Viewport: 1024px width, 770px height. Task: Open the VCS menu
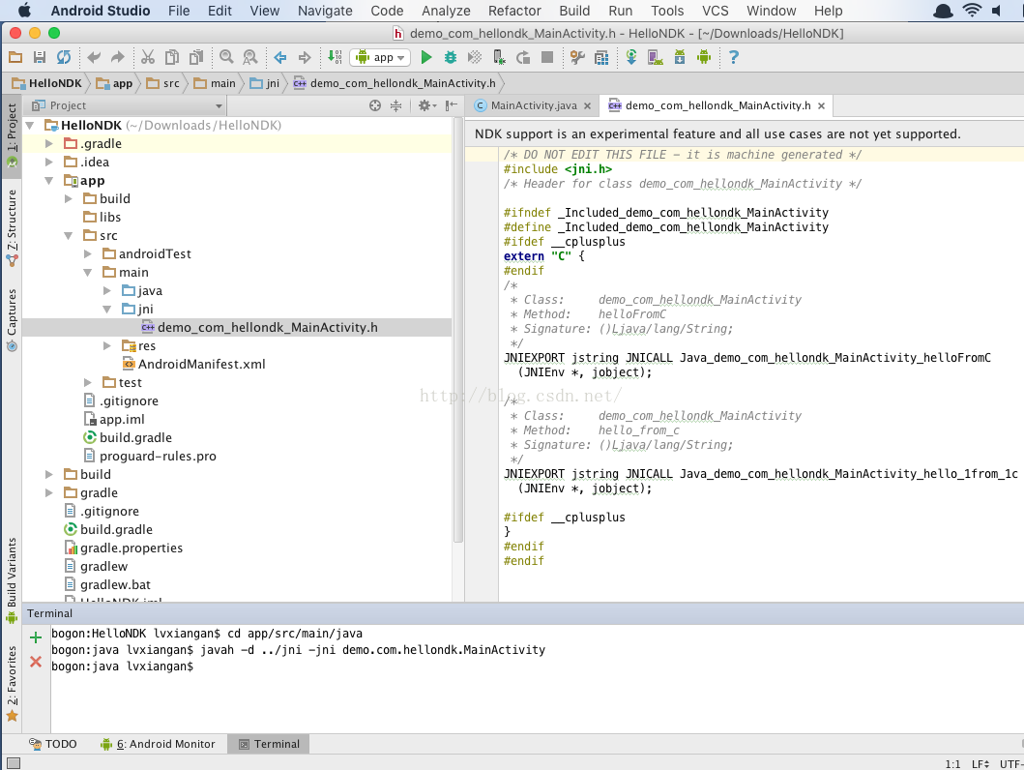(716, 11)
